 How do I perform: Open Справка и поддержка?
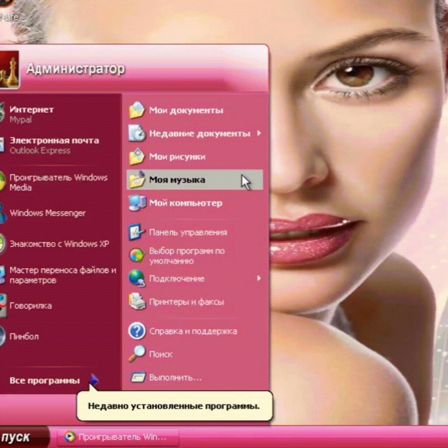195,331
